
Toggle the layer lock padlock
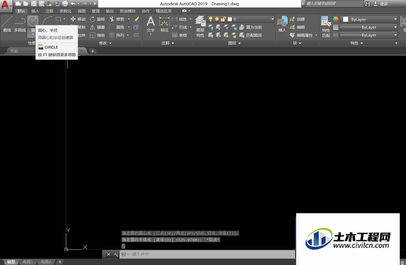[223, 19]
